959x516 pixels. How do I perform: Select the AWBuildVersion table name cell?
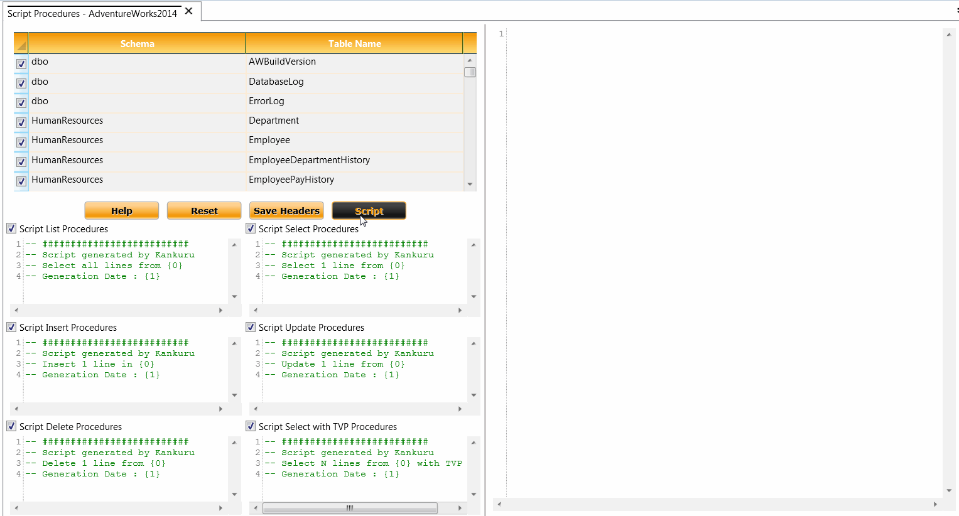tap(354, 63)
